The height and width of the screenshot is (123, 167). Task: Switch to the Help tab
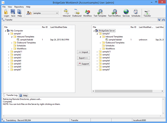(x=24, y=95)
